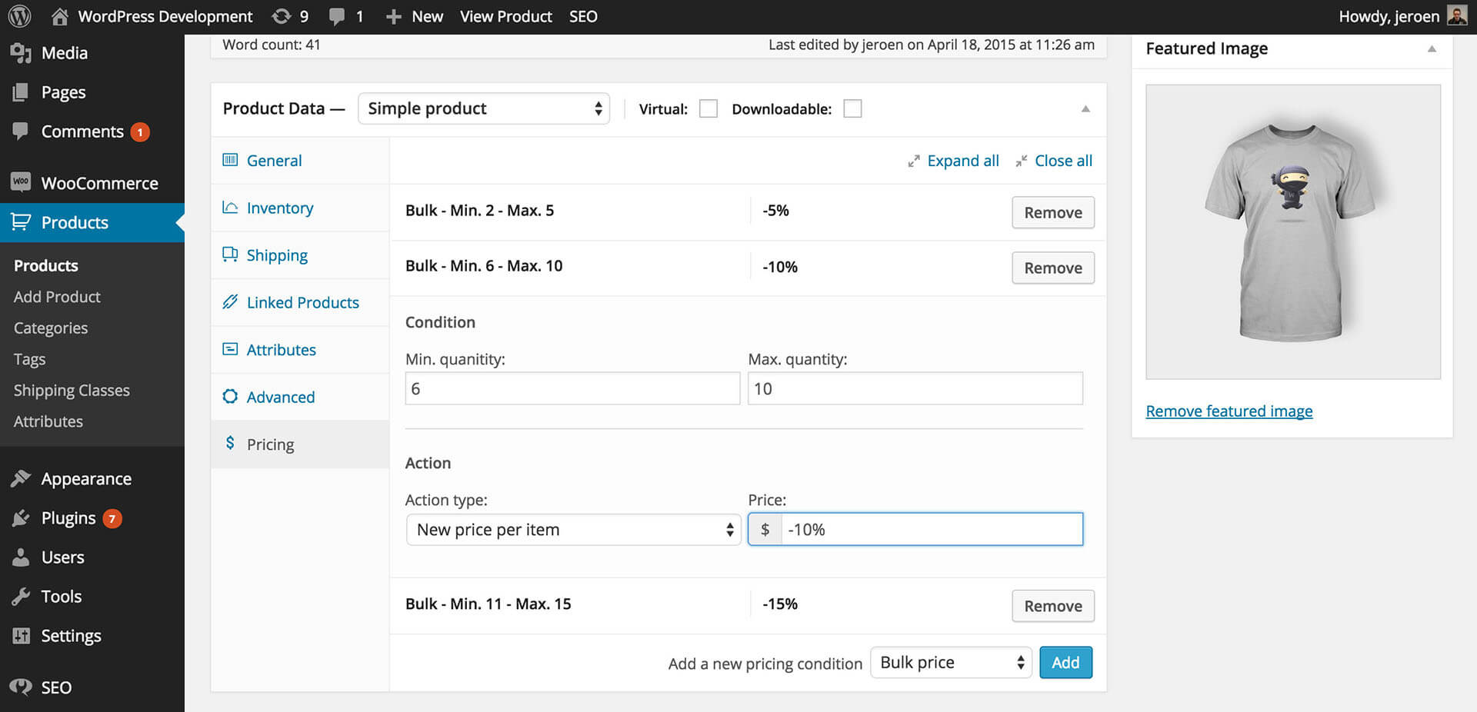Click the Media sidebar icon
1477x712 pixels.
click(x=21, y=53)
